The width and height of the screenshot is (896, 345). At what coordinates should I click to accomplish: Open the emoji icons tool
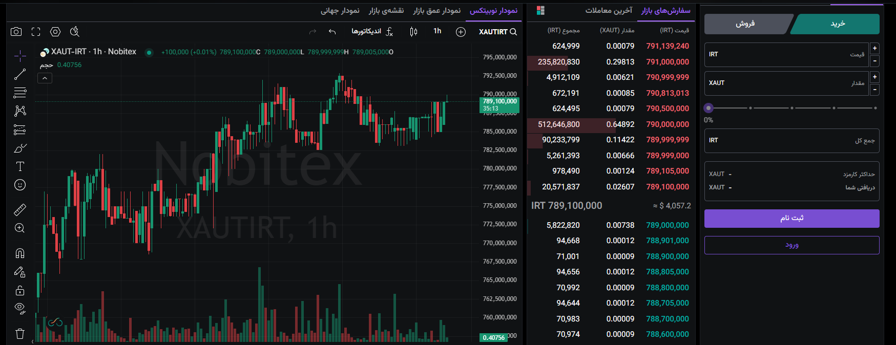click(20, 185)
